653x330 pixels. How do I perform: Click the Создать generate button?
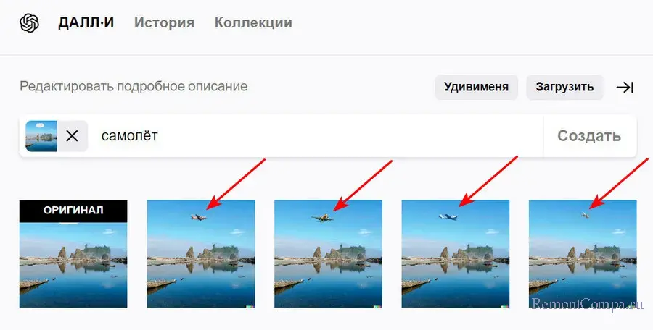pos(589,136)
